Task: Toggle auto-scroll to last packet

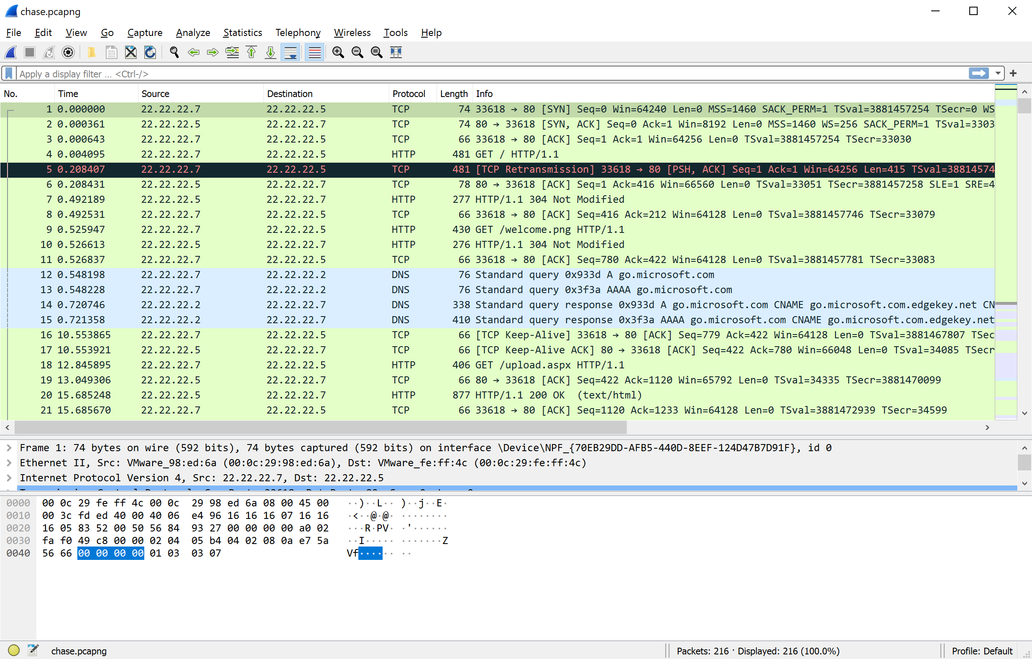Action: 290,52
